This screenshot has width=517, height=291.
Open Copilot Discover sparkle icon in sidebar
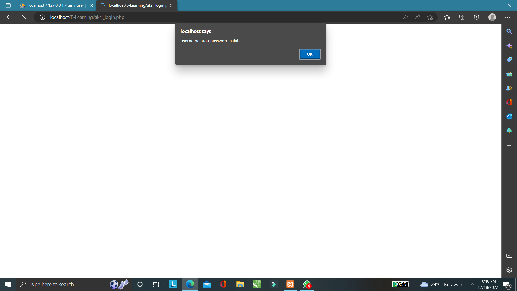coord(509,46)
